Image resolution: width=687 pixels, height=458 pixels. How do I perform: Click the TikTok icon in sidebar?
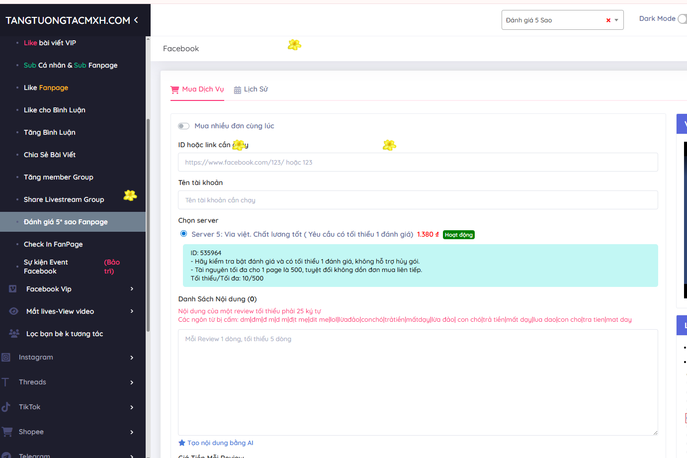(x=6, y=407)
